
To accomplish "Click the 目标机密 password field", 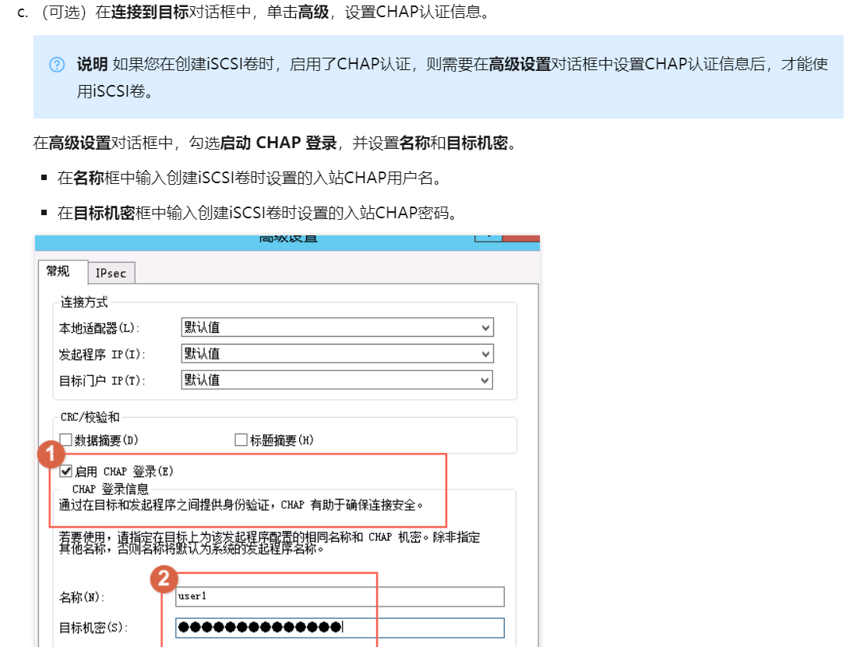I will [x=340, y=628].
